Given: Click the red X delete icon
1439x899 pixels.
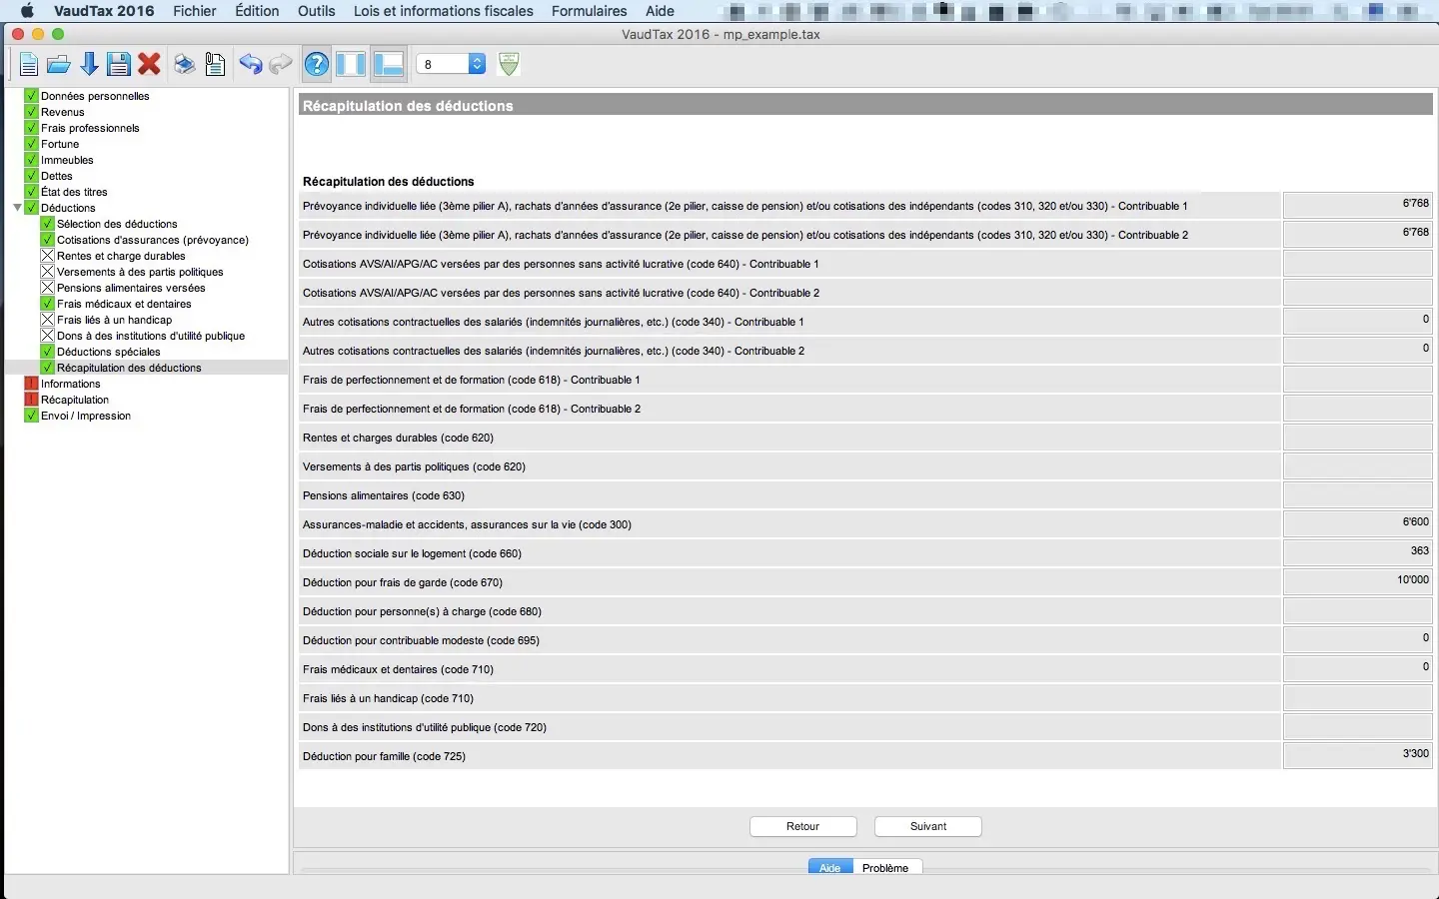Looking at the screenshot, I should click(150, 65).
